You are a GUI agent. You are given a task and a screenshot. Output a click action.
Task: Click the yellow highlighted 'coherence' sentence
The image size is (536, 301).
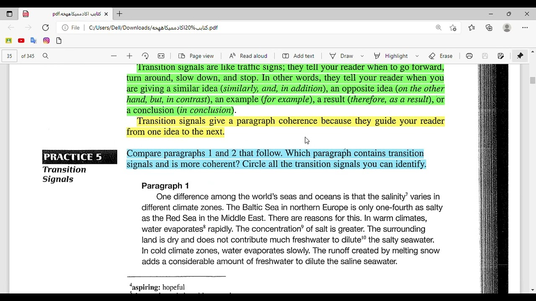[x=286, y=126]
